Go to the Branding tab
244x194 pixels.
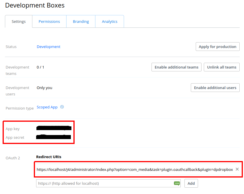coord(81,22)
